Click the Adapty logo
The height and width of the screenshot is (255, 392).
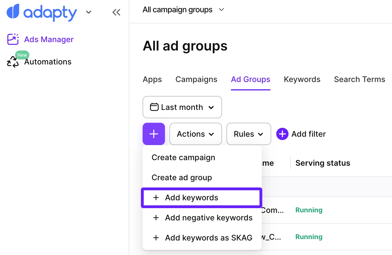[x=41, y=12]
